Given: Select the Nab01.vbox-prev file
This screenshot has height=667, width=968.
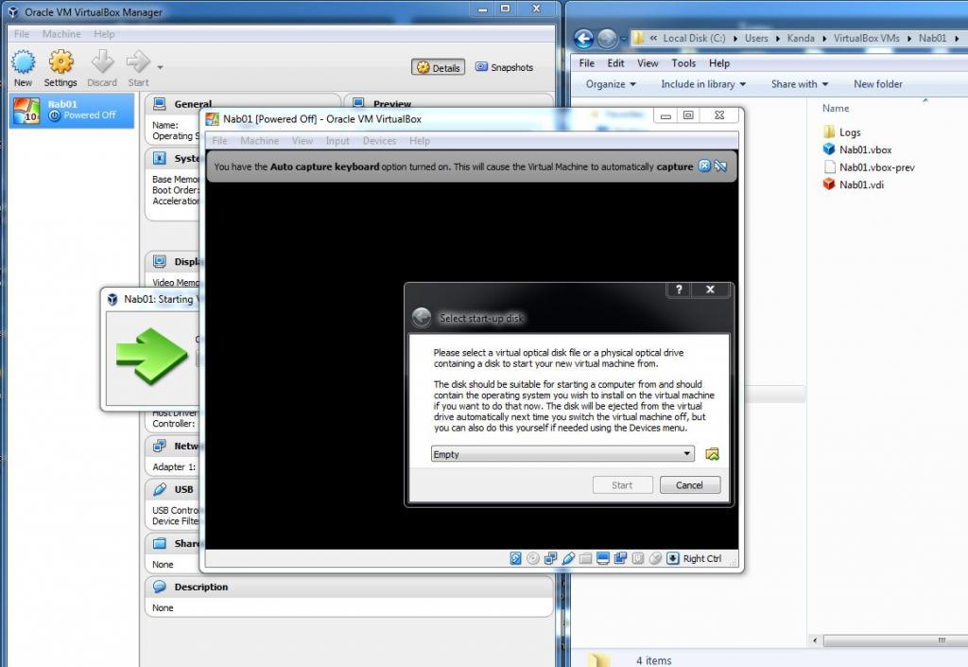Looking at the screenshot, I should pyautogui.click(x=870, y=167).
